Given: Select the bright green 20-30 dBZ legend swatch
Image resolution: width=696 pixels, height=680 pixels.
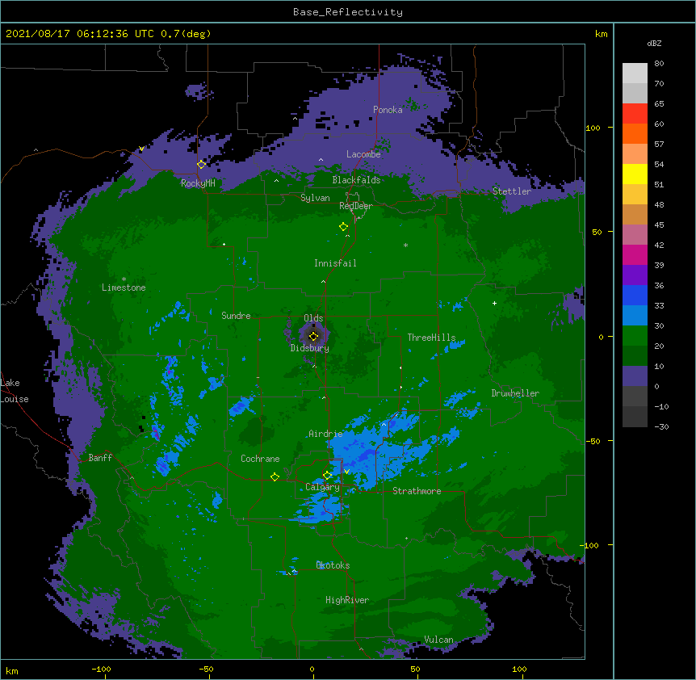Looking at the screenshot, I should 635,336.
